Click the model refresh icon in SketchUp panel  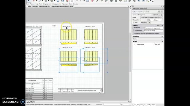click(x=159, y=12)
